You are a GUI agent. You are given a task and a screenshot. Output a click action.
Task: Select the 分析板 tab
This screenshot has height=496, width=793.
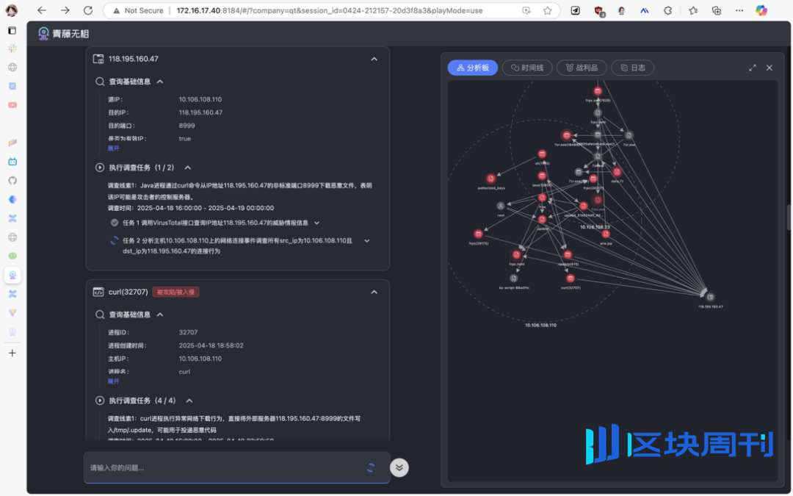click(x=472, y=68)
